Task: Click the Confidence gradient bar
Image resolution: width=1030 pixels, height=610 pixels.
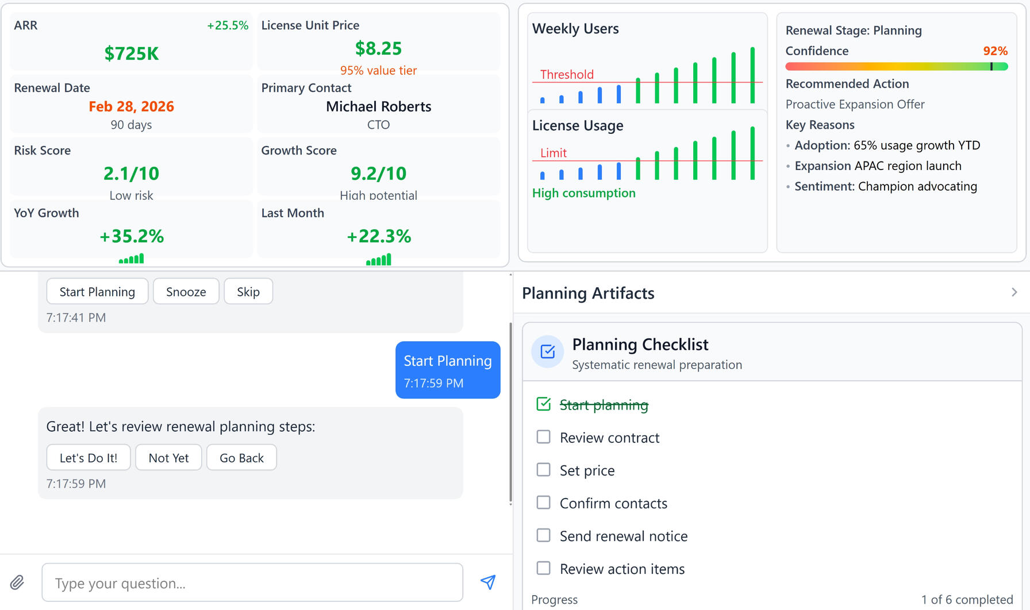Action: 896,67
